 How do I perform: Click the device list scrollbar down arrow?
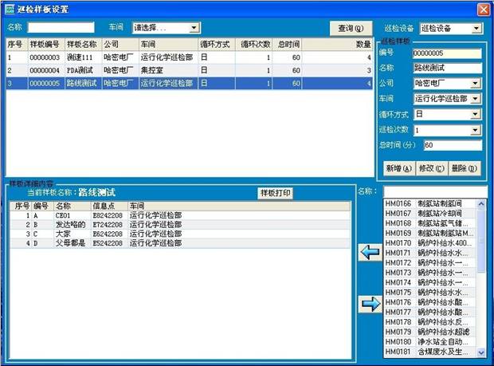[x=480, y=351]
